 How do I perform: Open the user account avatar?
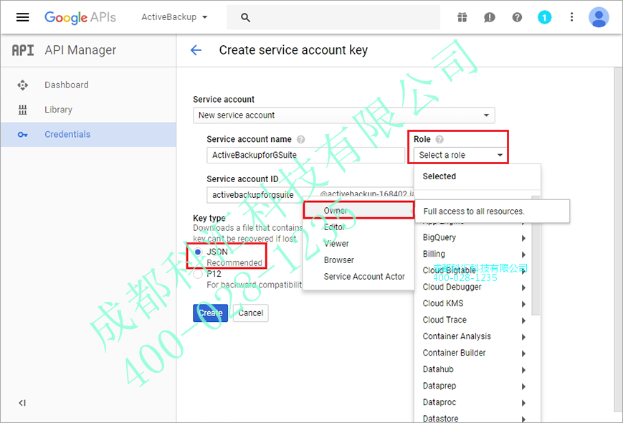click(x=599, y=17)
